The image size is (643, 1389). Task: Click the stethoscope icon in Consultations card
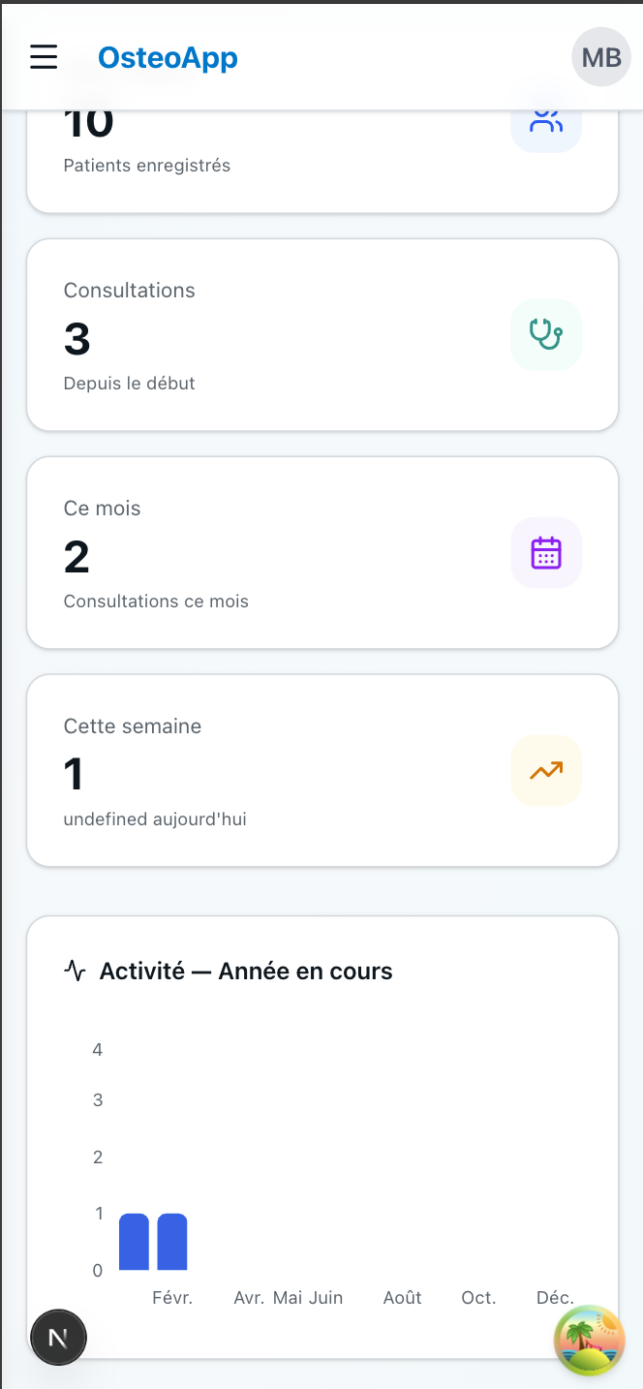tap(546, 335)
